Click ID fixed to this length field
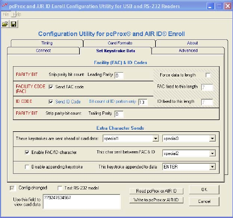233x218 pixels. coord(207,102)
